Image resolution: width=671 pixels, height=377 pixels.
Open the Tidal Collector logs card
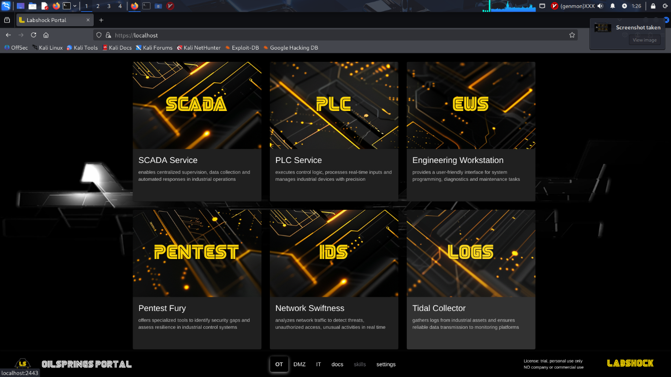(x=470, y=279)
